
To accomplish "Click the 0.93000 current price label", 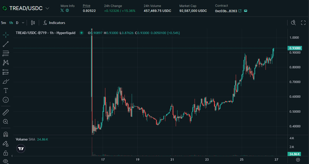I will tap(295, 48).
